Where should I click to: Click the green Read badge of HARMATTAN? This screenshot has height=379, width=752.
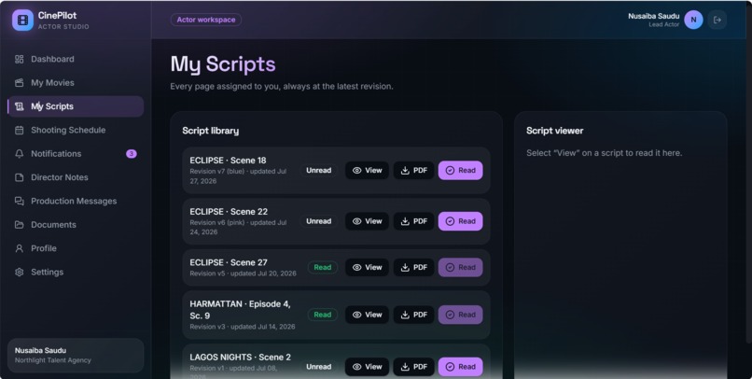pos(322,315)
